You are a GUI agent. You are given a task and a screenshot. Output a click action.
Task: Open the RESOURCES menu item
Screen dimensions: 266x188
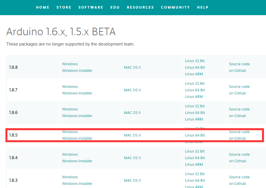140,7
